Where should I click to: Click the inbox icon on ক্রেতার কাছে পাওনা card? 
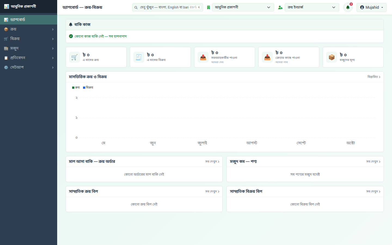(267, 57)
